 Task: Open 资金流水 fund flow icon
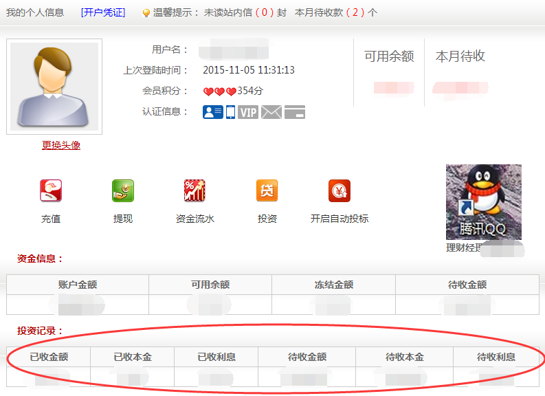(x=195, y=191)
